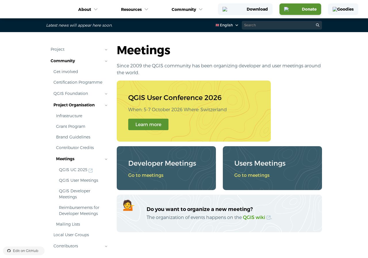Click the Goodies image icon
The width and height of the screenshot is (368, 258).
(335, 9)
